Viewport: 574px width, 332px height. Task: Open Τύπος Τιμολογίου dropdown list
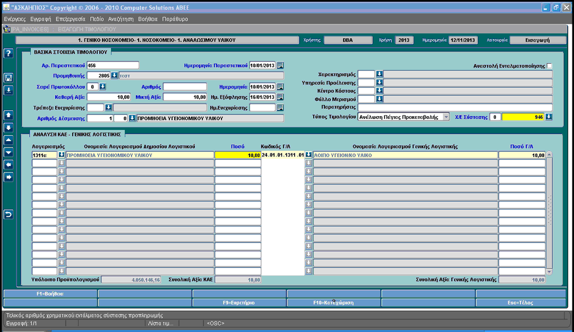pos(446,117)
